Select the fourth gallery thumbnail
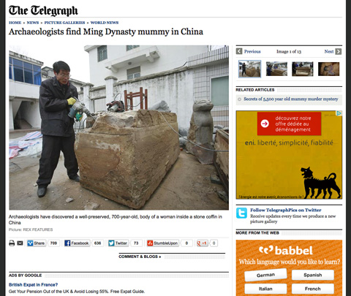The height and width of the screenshot is (296, 351). (328, 69)
